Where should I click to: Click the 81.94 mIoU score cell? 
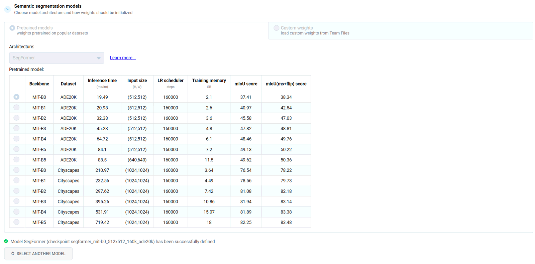(246, 202)
